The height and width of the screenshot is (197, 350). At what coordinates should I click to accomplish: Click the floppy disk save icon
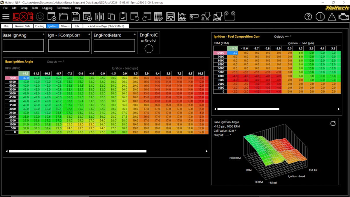[x=76, y=17]
